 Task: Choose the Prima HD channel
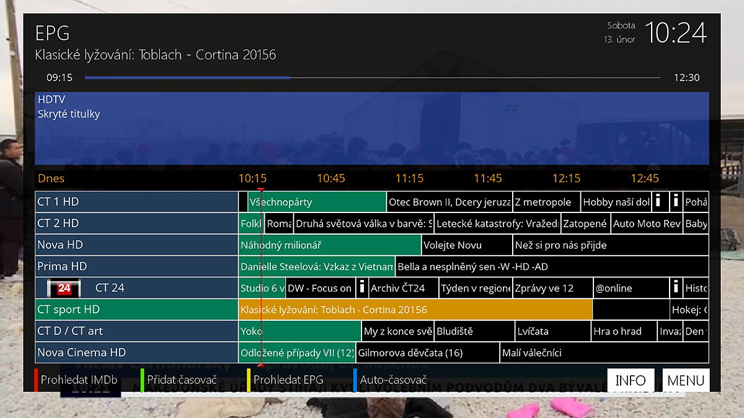pyautogui.click(x=136, y=266)
